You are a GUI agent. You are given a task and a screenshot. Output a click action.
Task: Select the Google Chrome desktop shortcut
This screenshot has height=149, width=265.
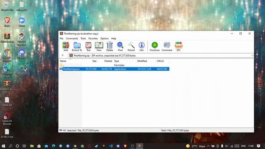click(x=7, y=55)
